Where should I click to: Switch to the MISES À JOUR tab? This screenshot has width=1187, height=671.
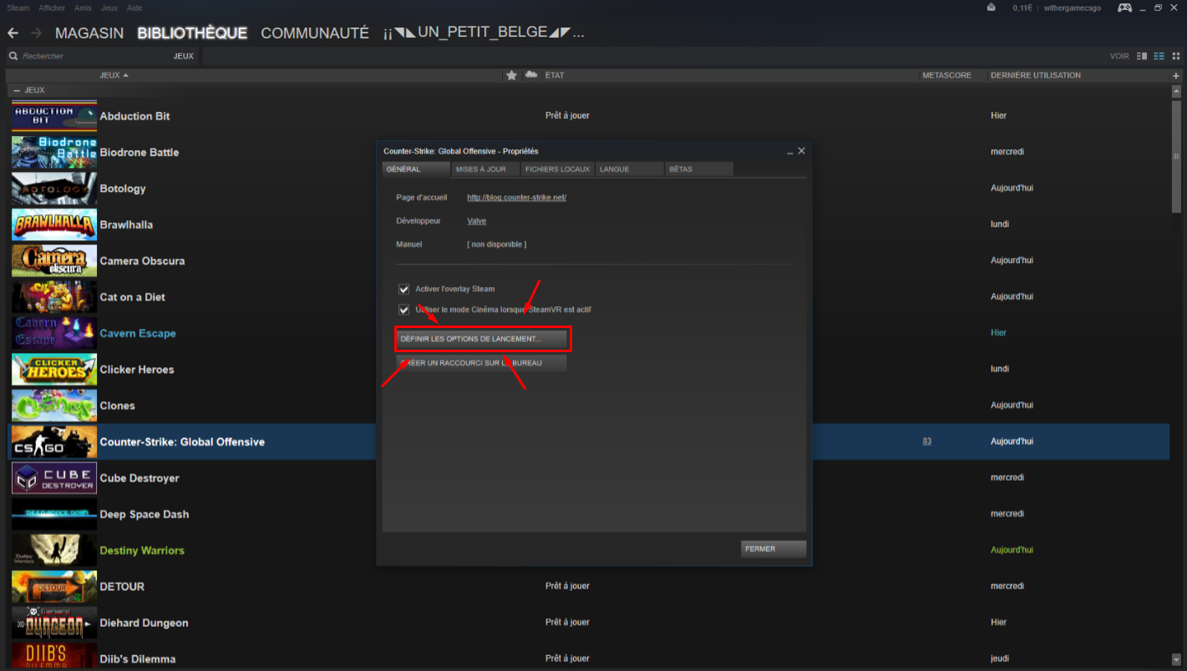(x=485, y=169)
